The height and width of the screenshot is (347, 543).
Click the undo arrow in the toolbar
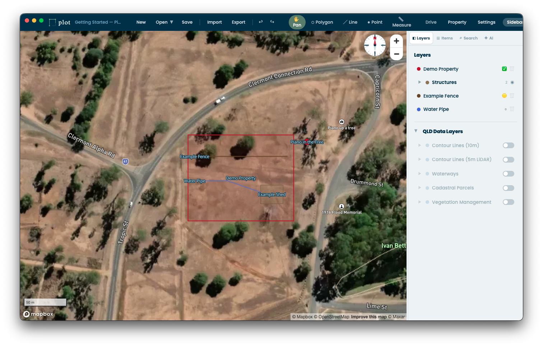click(260, 22)
